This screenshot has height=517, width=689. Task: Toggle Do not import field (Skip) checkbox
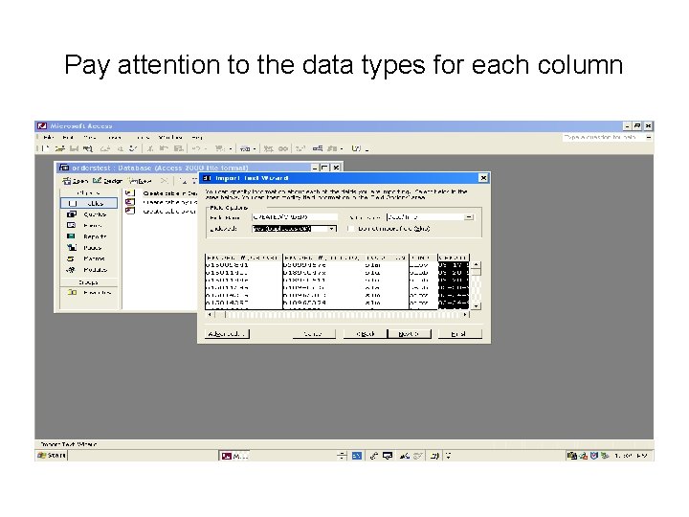point(350,229)
